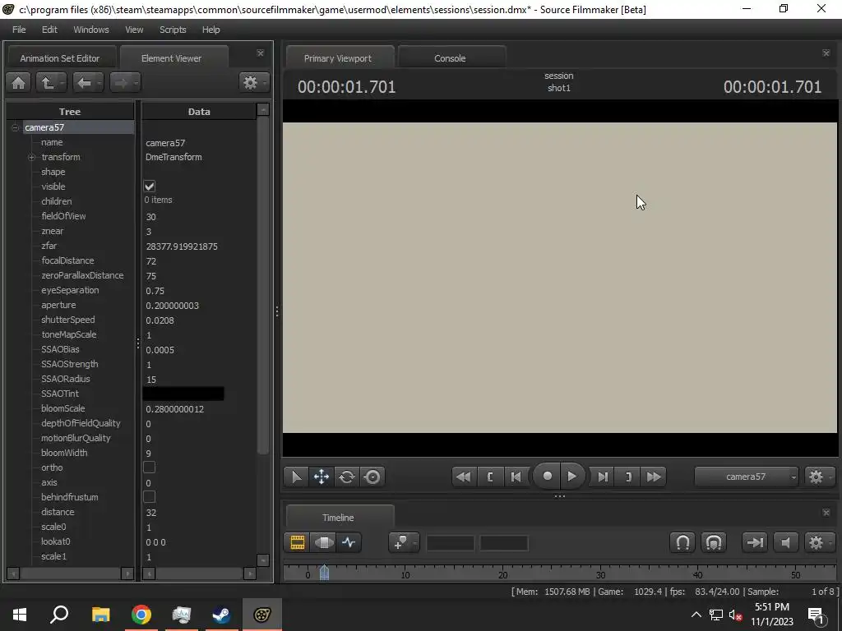Open the Windows menu

click(x=90, y=30)
